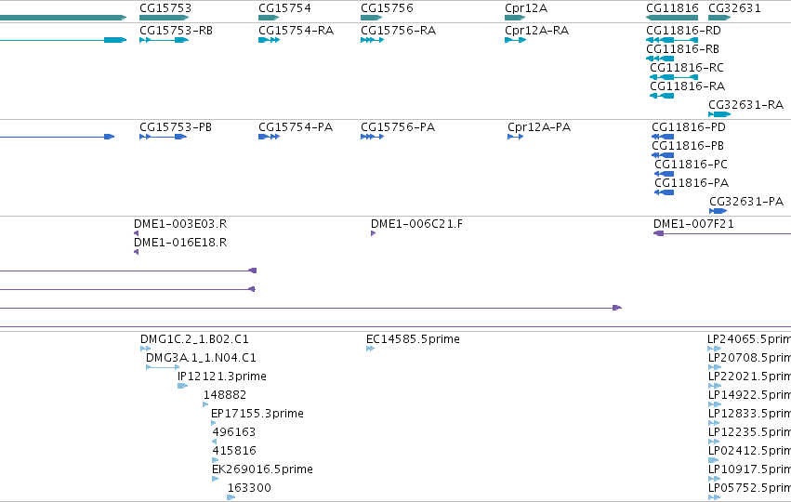
Task: Select the CG11816 gene label
Action: point(672,8)
